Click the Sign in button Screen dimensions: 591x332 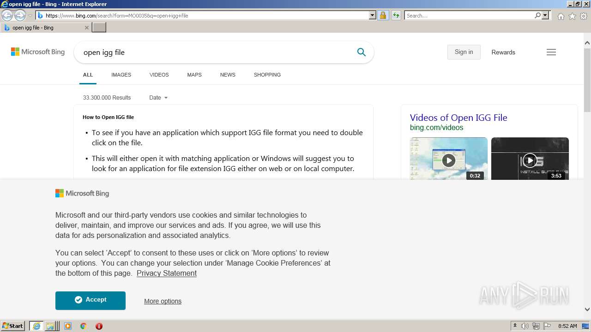pyautogui.click(x=464, y=52)
